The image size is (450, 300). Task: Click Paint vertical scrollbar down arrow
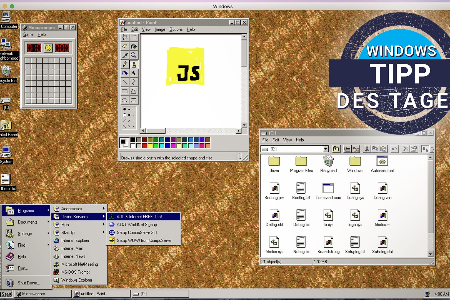click(244, 125)
